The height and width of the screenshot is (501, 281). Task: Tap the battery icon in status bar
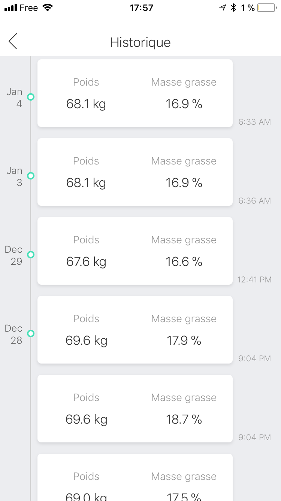pos(266,8)
